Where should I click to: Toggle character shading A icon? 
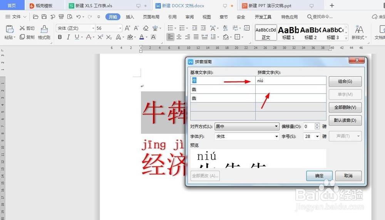[153, 37]
